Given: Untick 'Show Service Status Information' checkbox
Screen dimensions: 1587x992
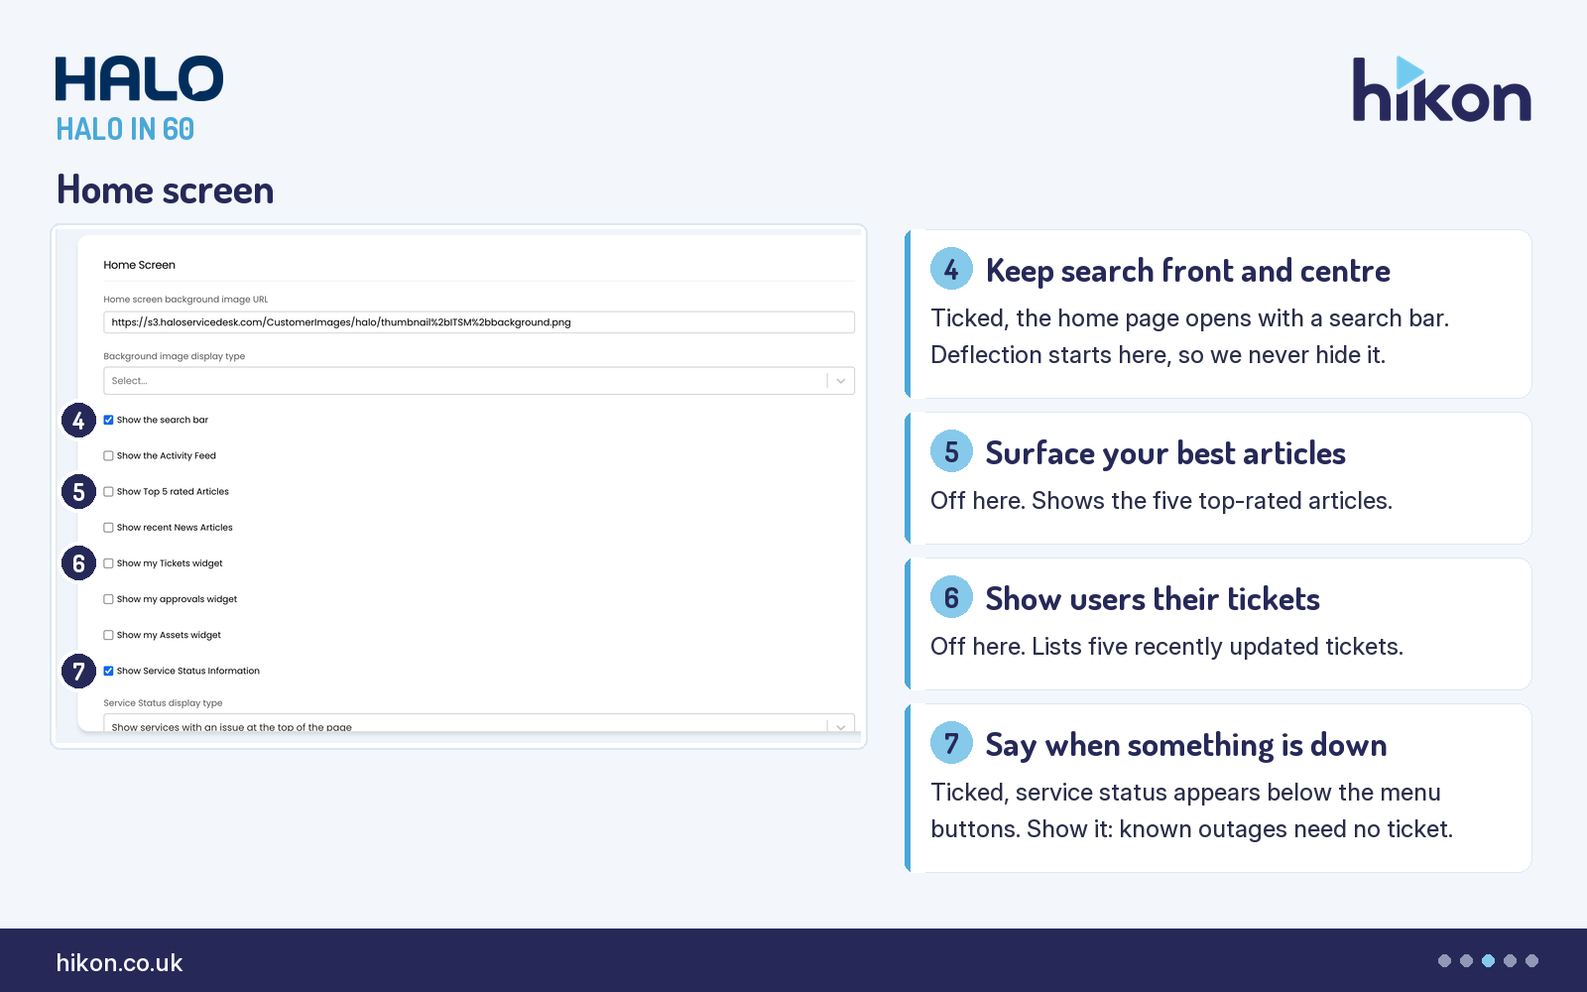Looking at the screenshot, I should (108, 671).
